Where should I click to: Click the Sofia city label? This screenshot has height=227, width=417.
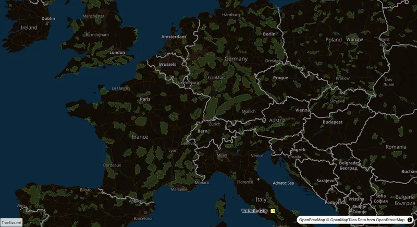click(381, 198)
